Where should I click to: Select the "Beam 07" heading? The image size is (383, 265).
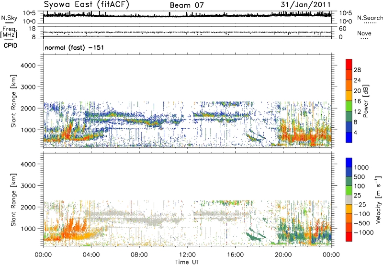187,5
